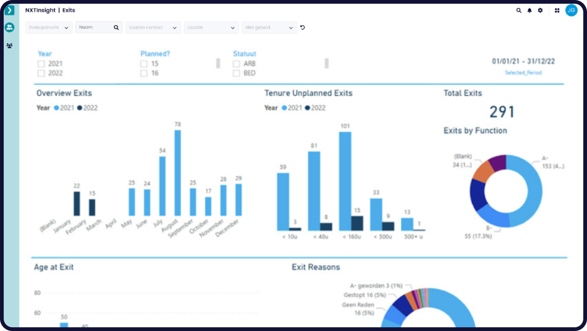This screenshot has width=587, height=331.
Task: Click the 2022 legend dot in Tenure Unplanned Exits
Action: pos(307,108)
